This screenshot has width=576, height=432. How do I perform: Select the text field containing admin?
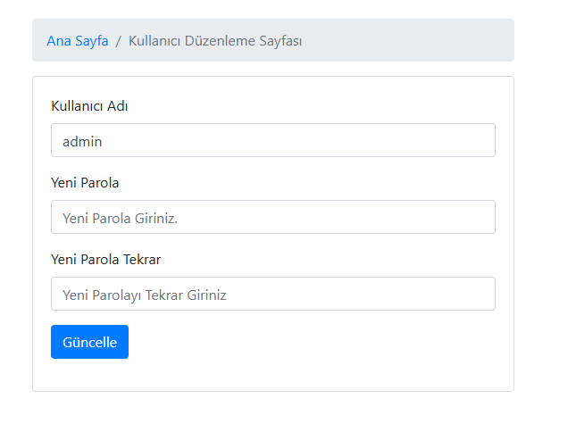click(273, 140)
